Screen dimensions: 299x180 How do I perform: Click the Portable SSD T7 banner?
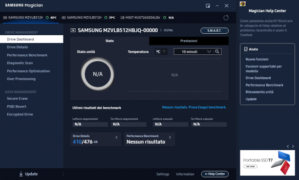[x=267, y=163]
